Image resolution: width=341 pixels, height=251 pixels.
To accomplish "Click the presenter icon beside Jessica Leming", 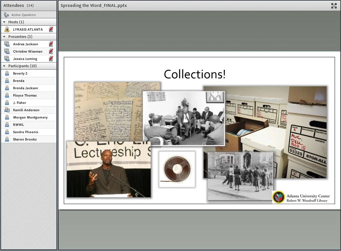I will pos(7,59).
